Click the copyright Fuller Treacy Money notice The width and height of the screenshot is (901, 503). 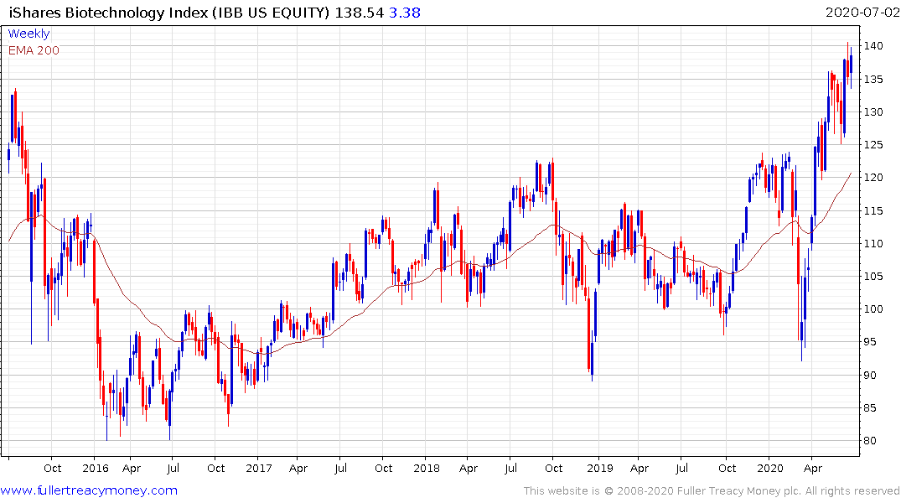(712, 491)
